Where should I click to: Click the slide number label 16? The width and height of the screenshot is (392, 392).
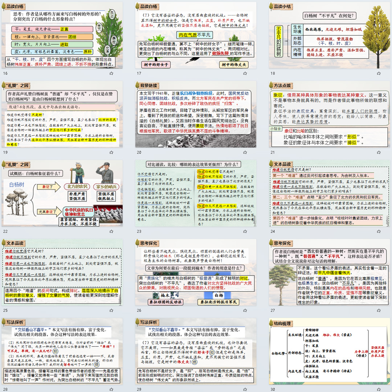click(5, 73)
